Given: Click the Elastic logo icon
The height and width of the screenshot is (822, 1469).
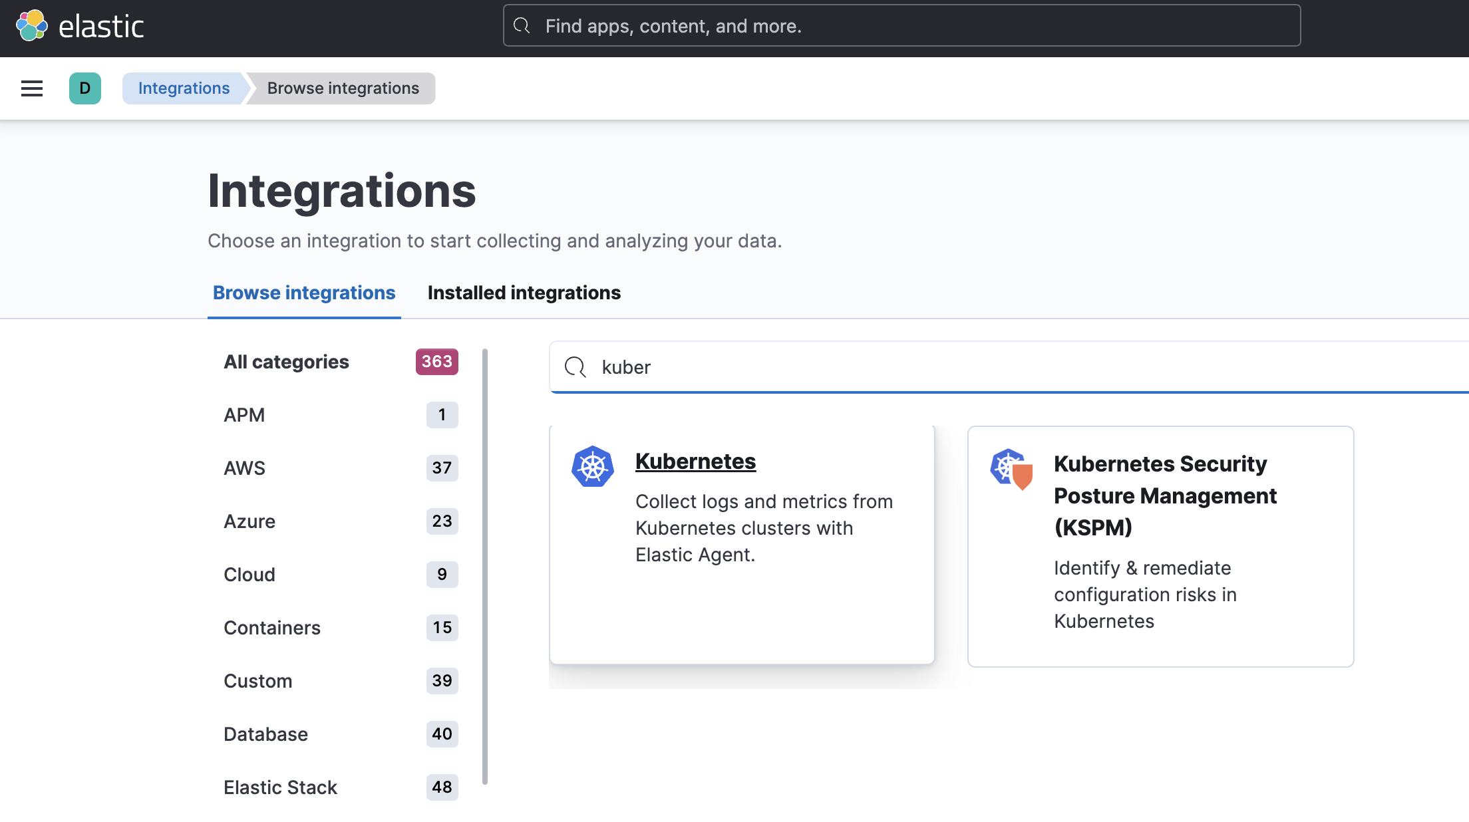Looking at the screenshot, I should pos(31,26).
